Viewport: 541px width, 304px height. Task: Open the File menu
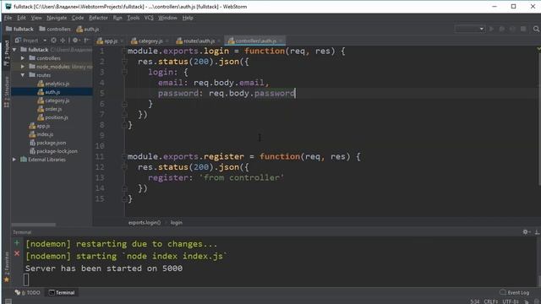(x=8, y=18)
